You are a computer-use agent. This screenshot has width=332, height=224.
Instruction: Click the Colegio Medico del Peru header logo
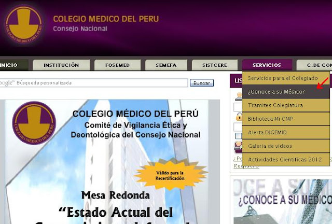(24, 25)
